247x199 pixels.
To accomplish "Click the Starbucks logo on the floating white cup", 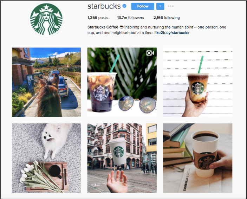I will tap(119, 152).
